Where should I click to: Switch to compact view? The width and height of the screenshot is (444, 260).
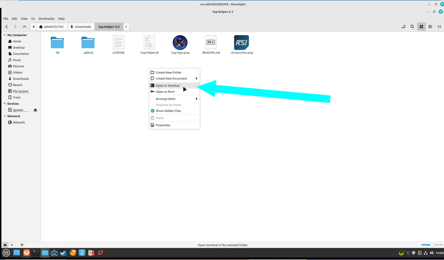[439, 27]
